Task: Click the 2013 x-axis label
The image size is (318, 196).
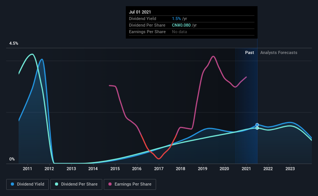Action: [x=71, y=169]
